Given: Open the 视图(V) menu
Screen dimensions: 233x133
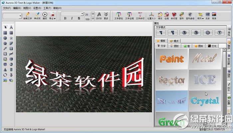Looking at the screenshot, I should pyautogui.click(x=27, y=8).
